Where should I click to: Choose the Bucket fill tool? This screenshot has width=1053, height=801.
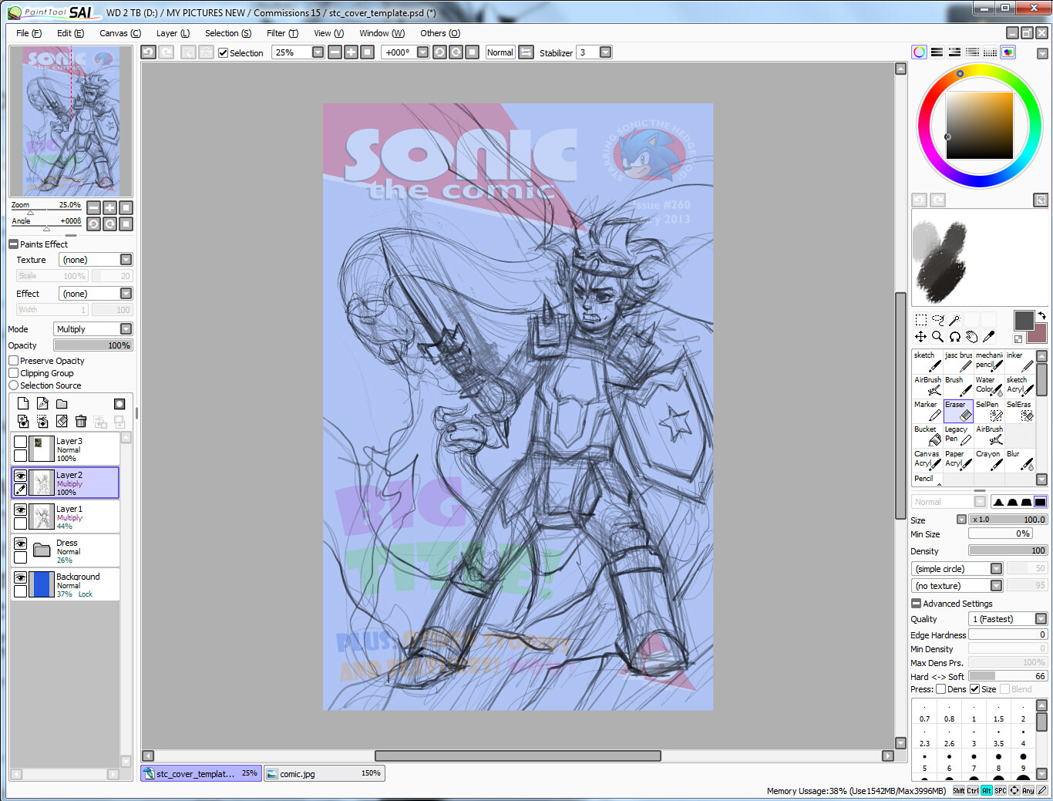point(927,436)
